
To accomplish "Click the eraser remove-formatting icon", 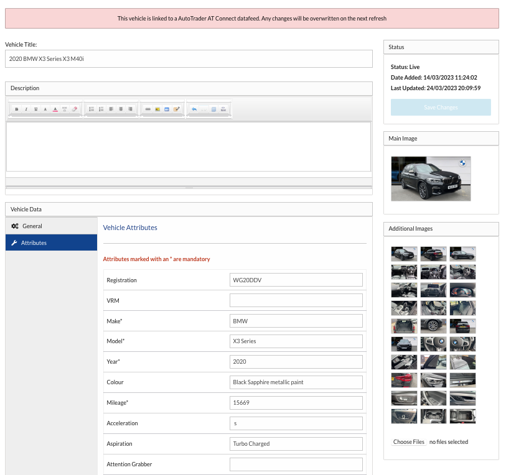I will (x=74, y=109).
